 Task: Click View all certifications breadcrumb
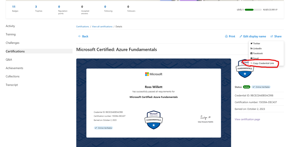[102, 27]
